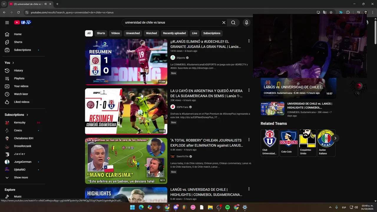Play the RESUMEN 1-0 DSports thumbnail
Image resolution: width=377 pixels, height=212 pixels.
pyautogui.click(x=126, y=62)
